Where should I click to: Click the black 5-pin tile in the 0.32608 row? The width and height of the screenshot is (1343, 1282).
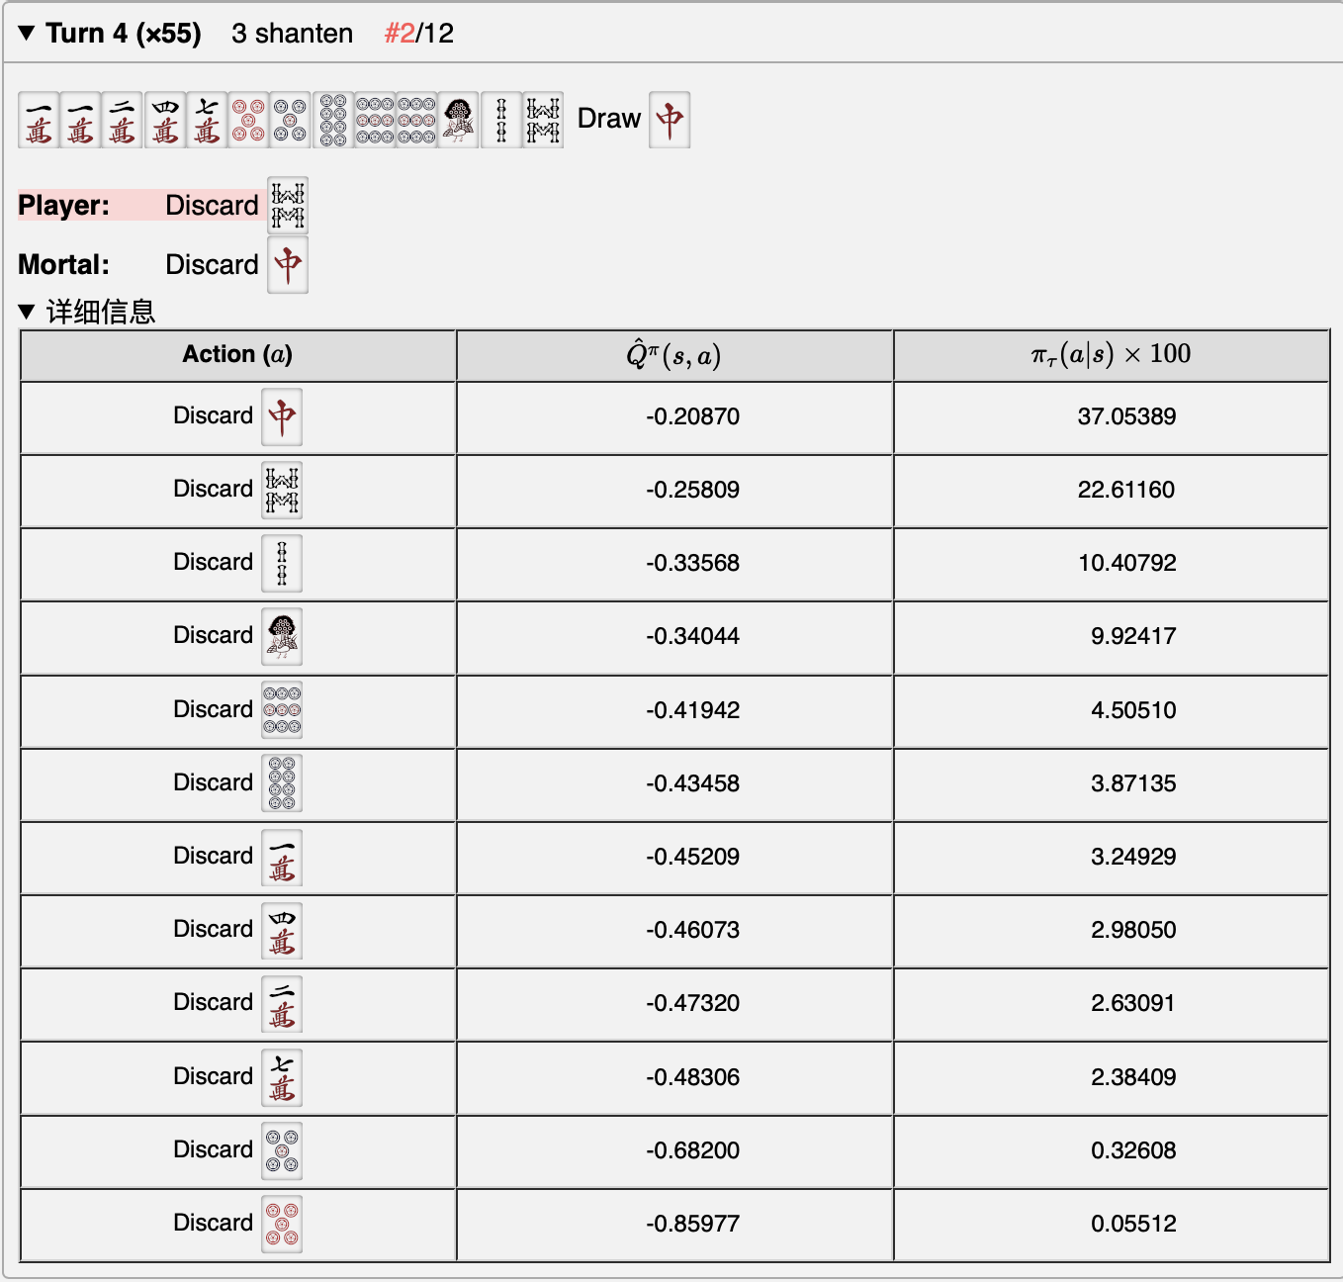coord(282,1151)
